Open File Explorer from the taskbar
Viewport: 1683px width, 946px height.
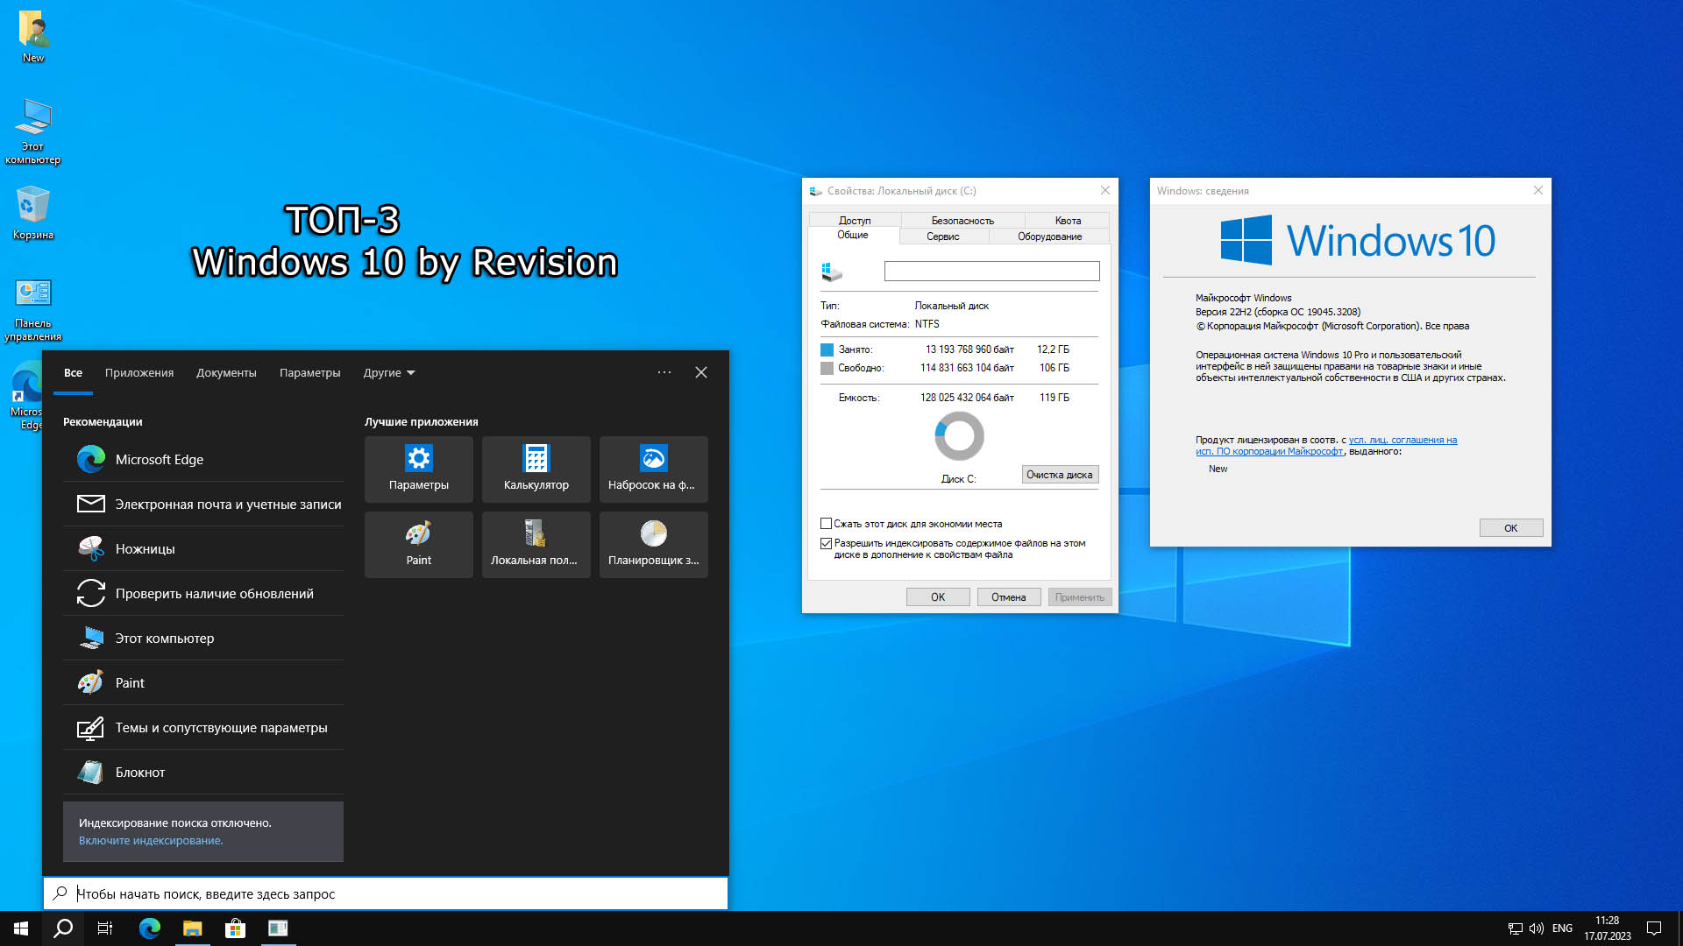point(192,928)
